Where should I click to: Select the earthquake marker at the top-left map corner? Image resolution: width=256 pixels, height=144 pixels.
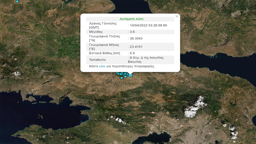(x=17, y=1)
